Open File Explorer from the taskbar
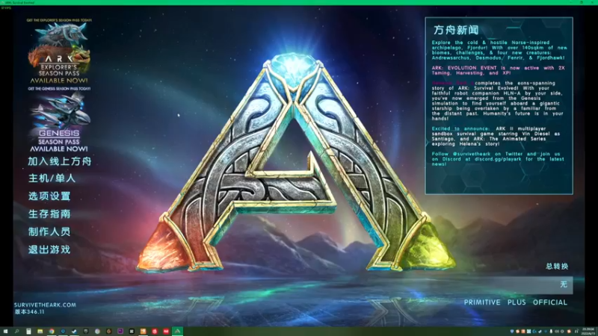Image resolution: width=598 pixels, height=336 pixels. coord(40,332)
